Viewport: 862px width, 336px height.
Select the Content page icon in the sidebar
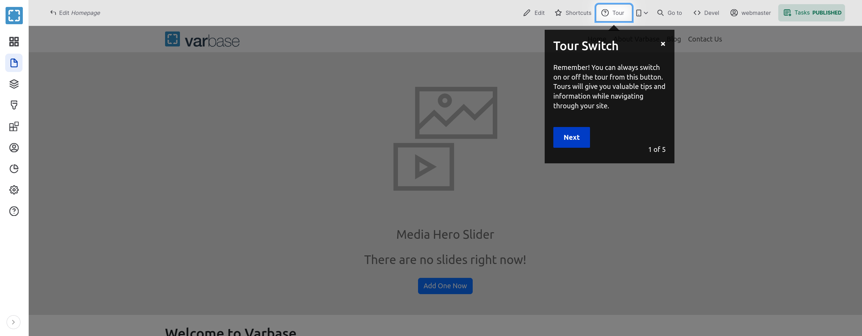pos(14,63)
